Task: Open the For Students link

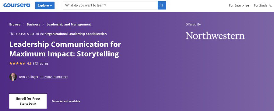Action: coord(263,5)
